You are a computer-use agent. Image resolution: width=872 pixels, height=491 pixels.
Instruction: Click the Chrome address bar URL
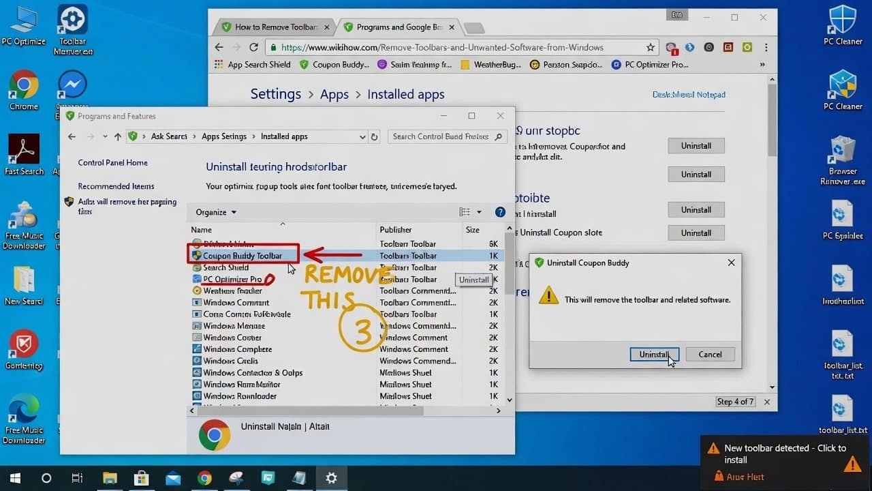coord(442,48)
